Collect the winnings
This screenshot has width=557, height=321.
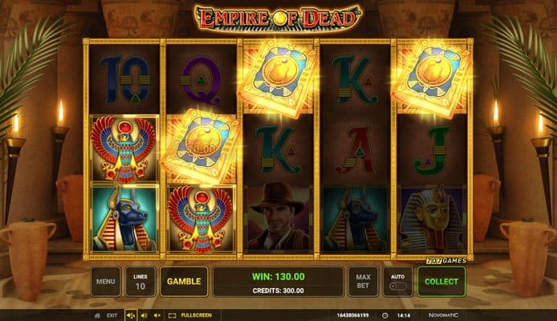441,282
